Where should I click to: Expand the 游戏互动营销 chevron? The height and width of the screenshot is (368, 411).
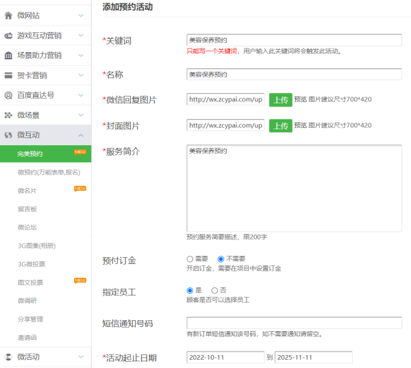pyautogui.click(x=81, y=36)
